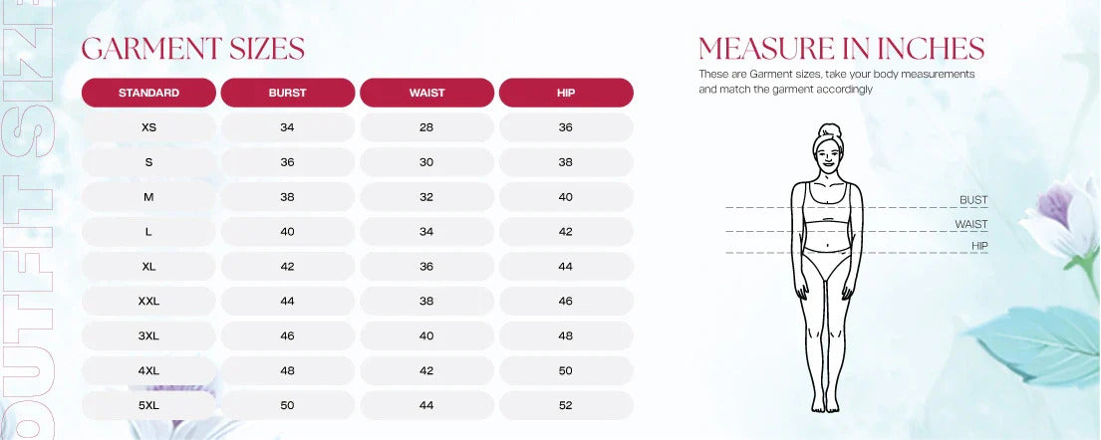Click the BURST column header pill
The image size is (1101, 440).
coord(288,93)
